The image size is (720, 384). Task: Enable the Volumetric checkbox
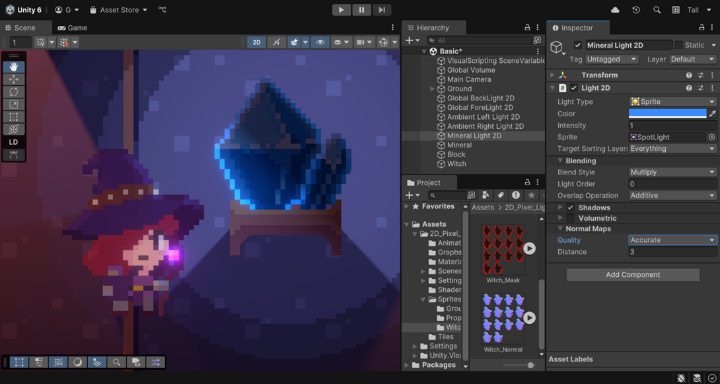[570, 218]
